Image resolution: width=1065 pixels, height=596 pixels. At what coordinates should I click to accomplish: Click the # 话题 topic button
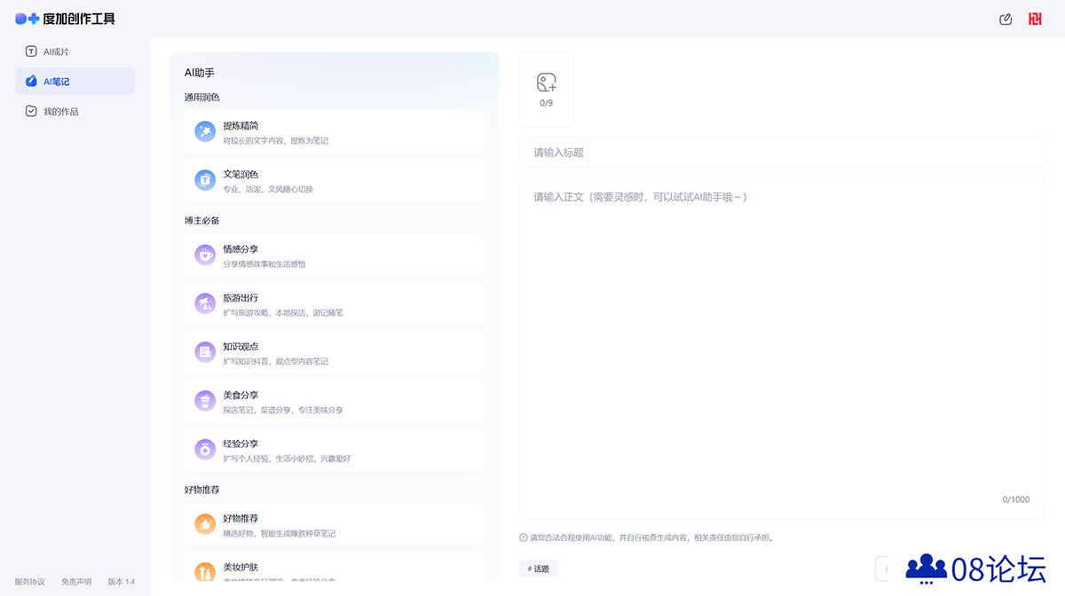539,569
